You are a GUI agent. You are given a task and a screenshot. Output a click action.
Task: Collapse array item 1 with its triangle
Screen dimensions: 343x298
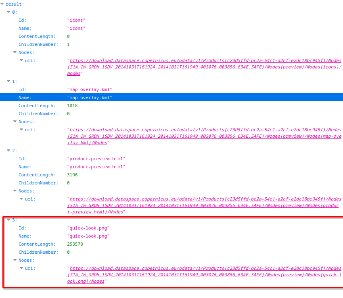click(8, 81)
